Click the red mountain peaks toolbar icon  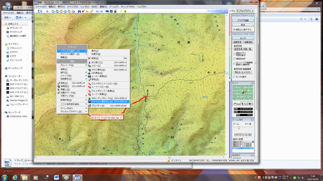click(x=83, y=11)
